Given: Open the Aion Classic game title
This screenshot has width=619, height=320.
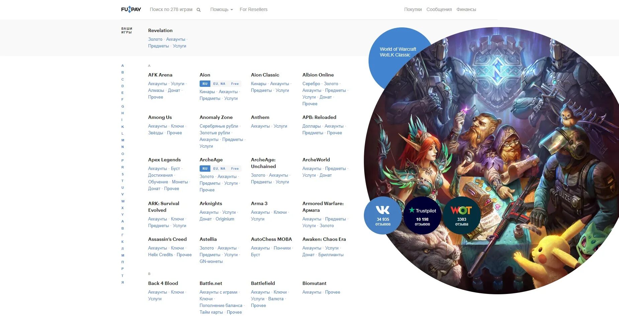Looking at the screenshot, I should click(265, 75).
